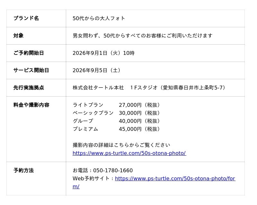Click the 株式会社タートル本社 address text

click(149, 88)
